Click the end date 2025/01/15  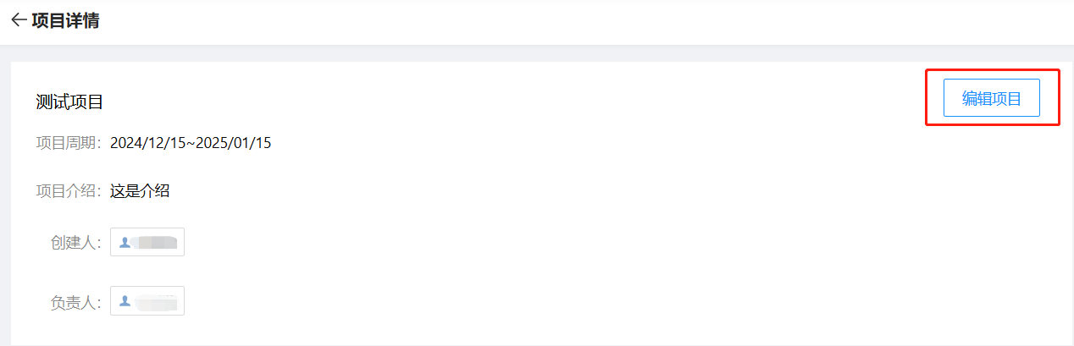pos(233,143)
